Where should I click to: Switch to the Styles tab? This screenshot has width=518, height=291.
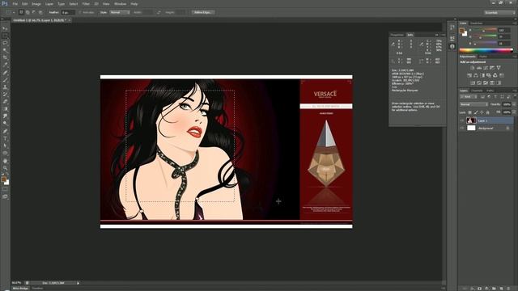[483, 57]
